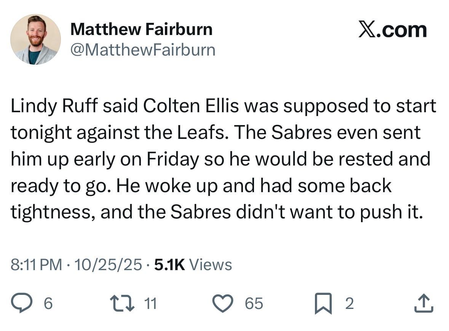The width and height of the screenshot is (449, 331).
Task: Click the tweet's first line mentioning Lindy Ruff
Action: (223, 106)
